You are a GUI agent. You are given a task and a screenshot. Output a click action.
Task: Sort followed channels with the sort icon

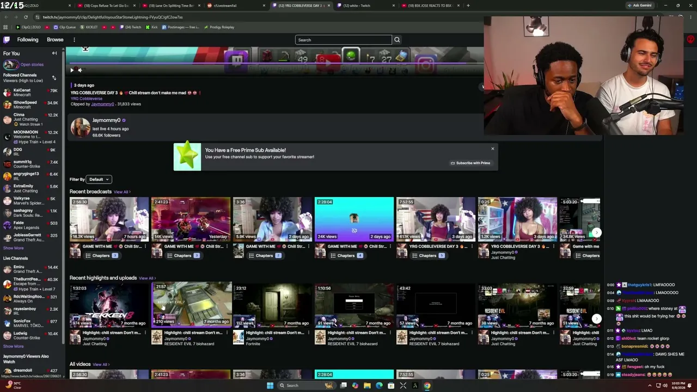coord(54,78)
